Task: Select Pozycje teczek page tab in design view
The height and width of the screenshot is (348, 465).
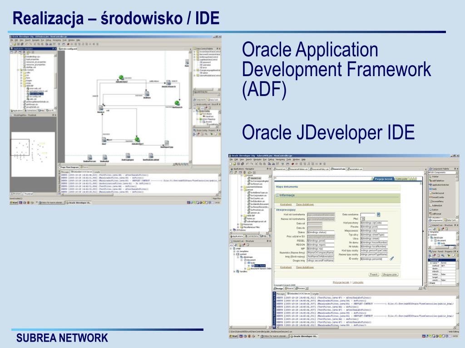Action: [x=383, y=179]
